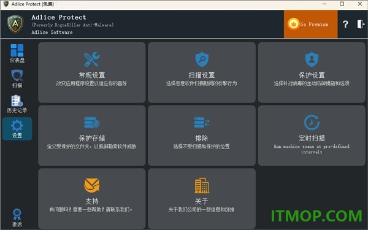This screenshot has width=368, height=230.
Task: Click the server arrows icon for 排除
Action: click(202, 122)
